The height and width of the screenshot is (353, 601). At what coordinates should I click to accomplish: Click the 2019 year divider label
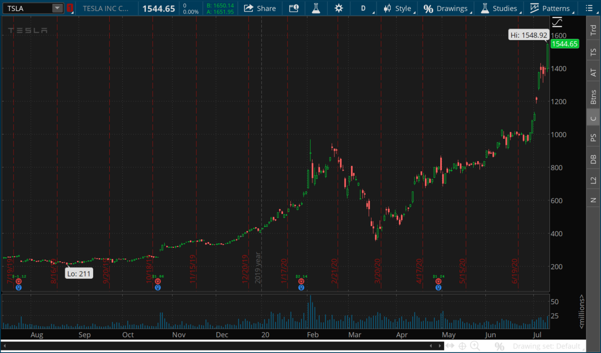(x=258, y=268)
